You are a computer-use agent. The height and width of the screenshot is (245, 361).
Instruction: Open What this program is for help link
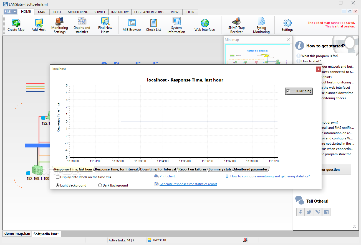pos(320,56)
